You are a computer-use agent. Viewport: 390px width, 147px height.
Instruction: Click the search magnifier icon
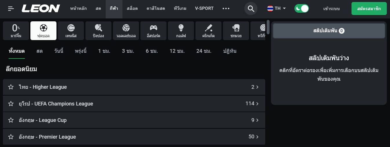(251, 9)
